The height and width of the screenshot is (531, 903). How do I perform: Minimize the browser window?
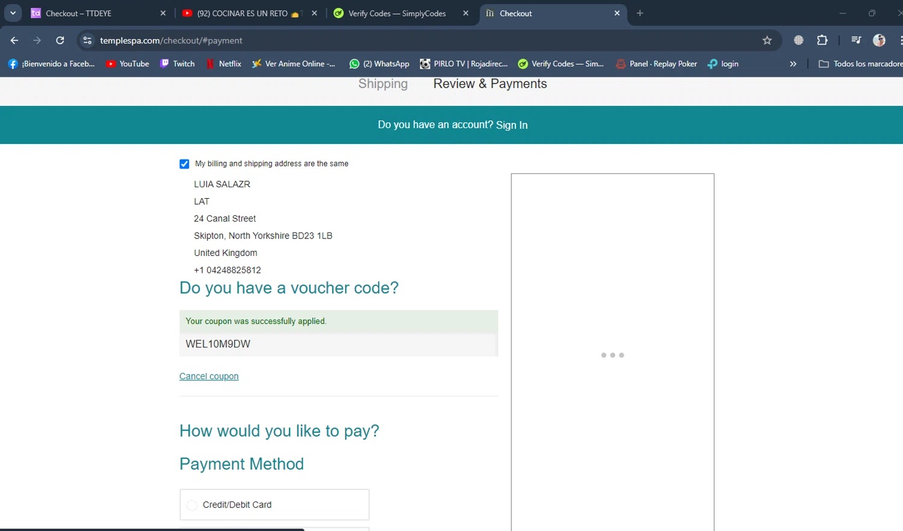tap(843, 13)
